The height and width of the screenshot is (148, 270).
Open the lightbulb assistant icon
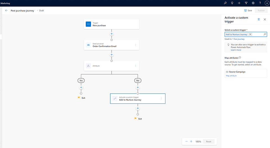point(232,3)
